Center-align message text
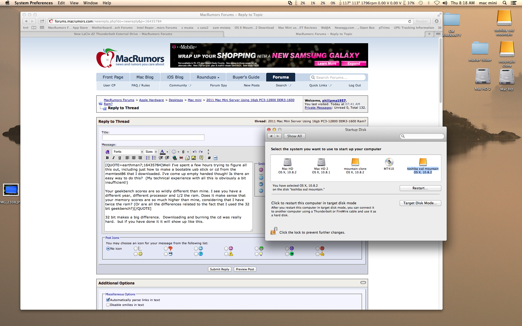This screenshot has height=326, width=522. coord(133,158)
